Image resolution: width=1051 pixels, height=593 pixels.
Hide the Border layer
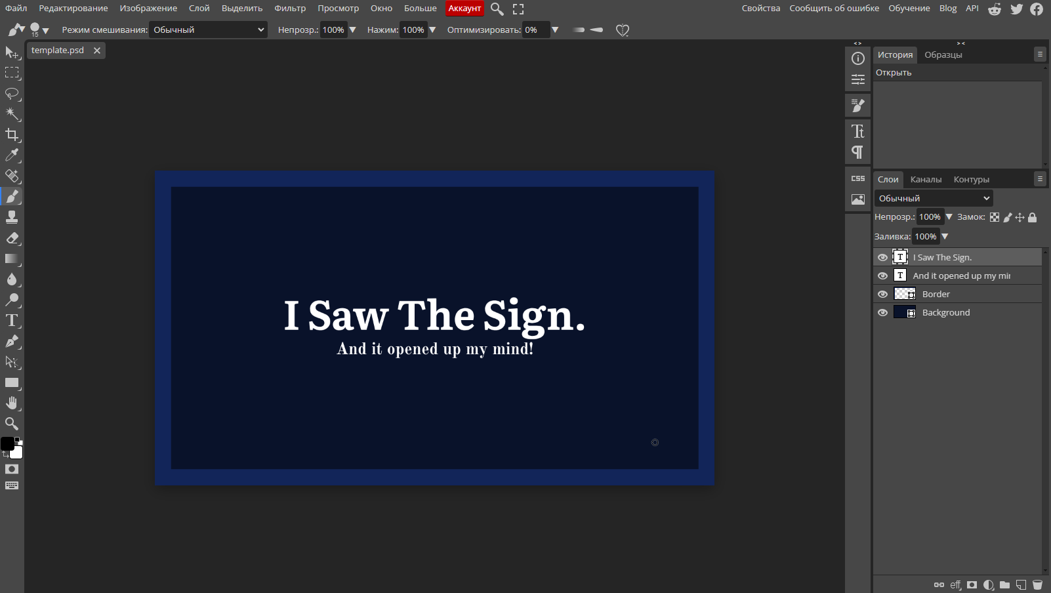882,294
